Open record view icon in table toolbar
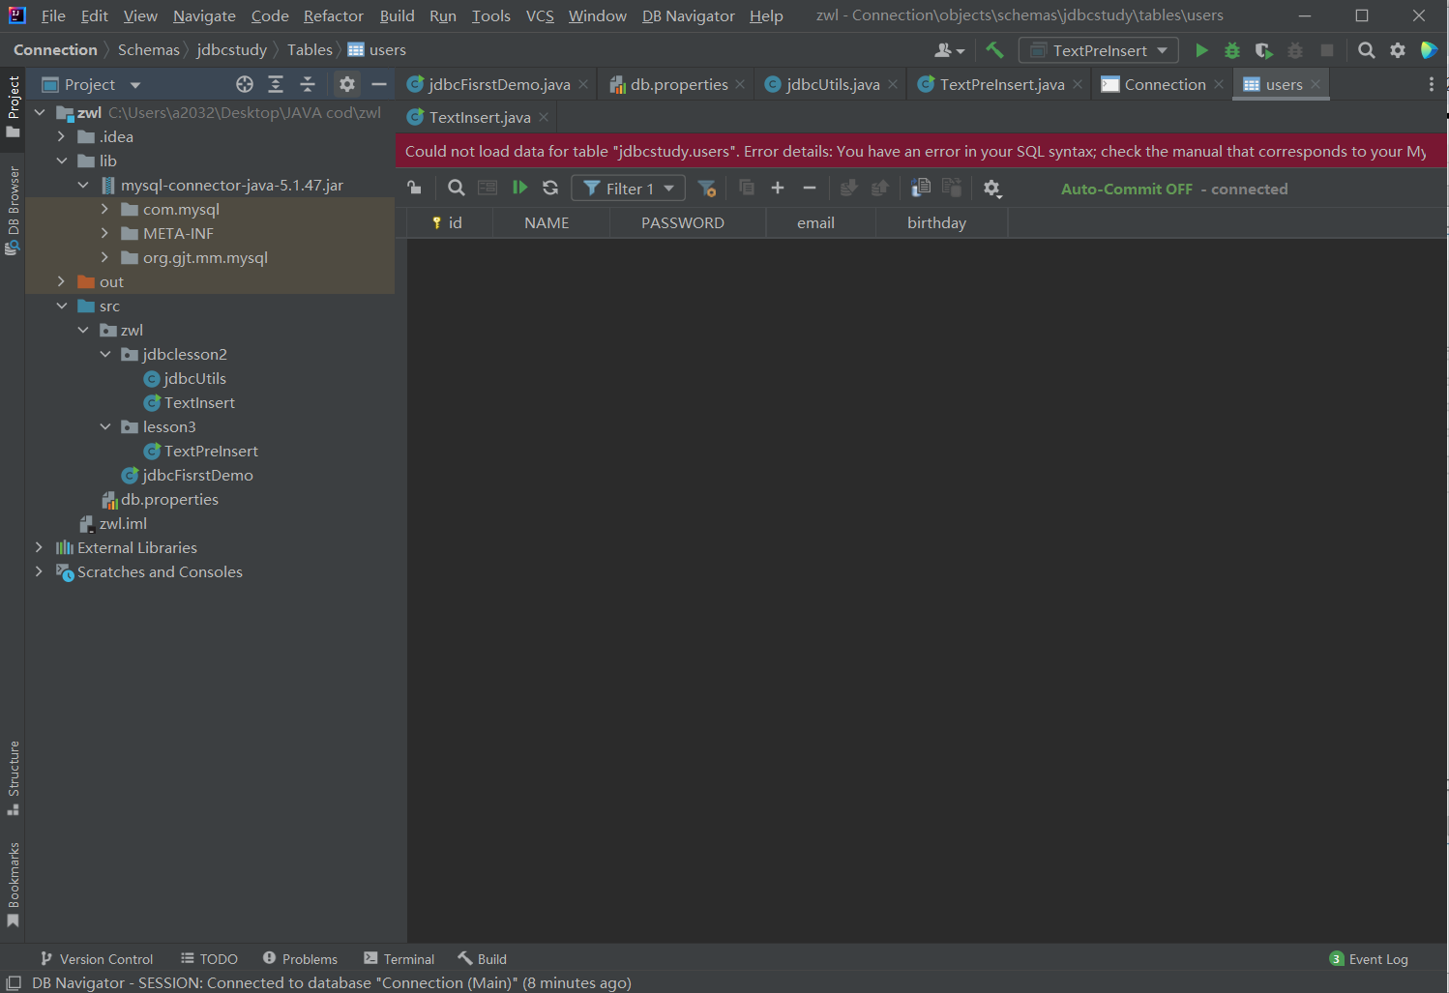1449x993 pixels. [x=488, y=188]
